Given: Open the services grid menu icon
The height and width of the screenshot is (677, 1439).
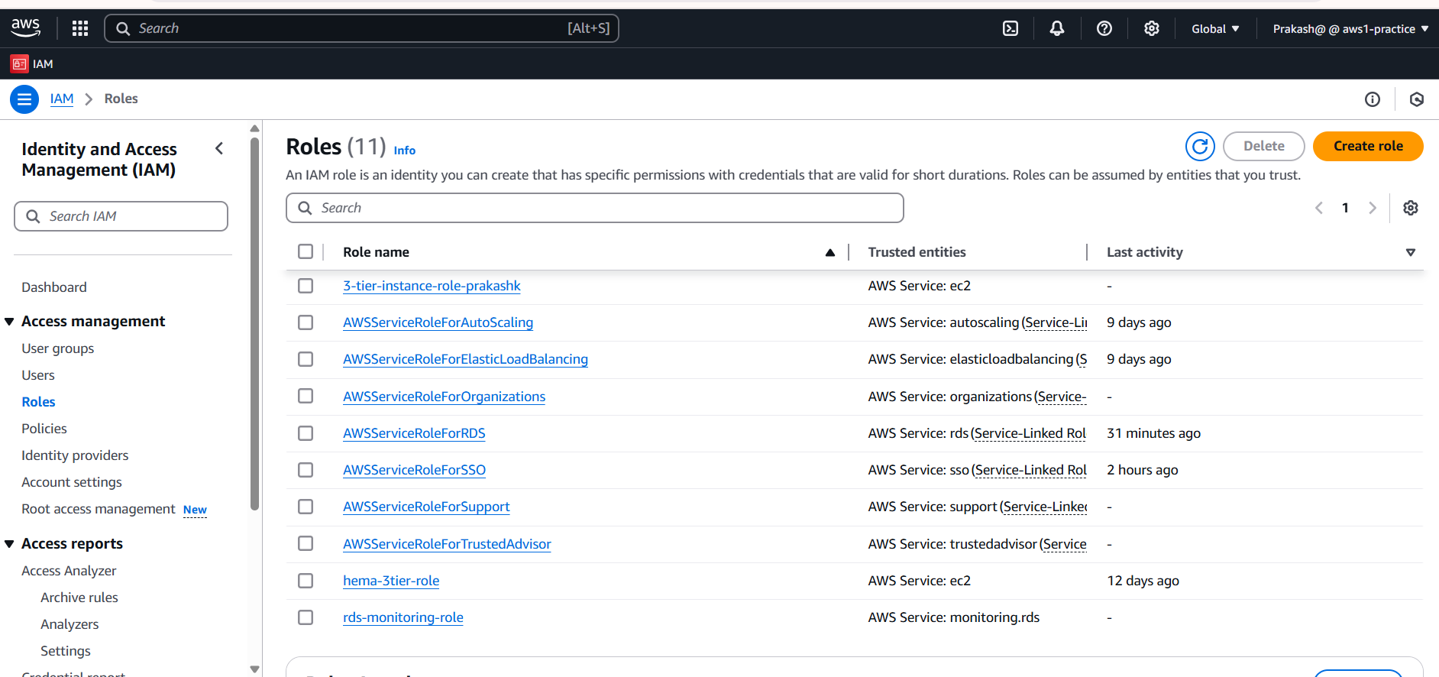Looking at the screenshot, I should point(80,28).
